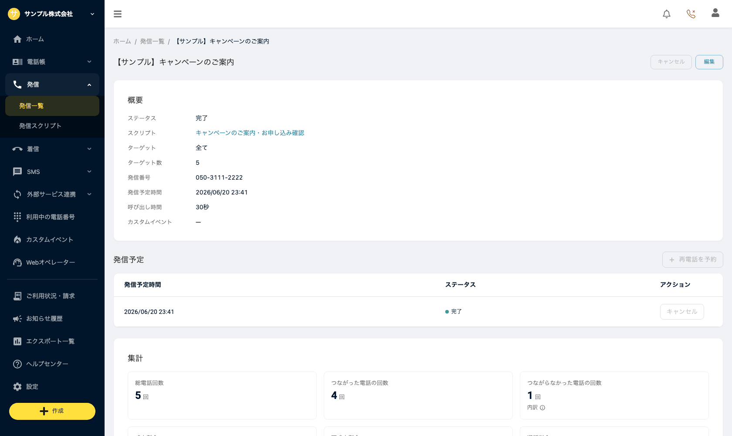Open the notifications bell
732x436 pixels.
tap(667, 14)
